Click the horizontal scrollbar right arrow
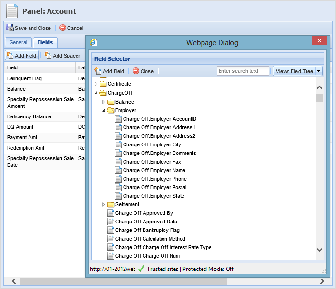336x289 pixels. [322, 281]
